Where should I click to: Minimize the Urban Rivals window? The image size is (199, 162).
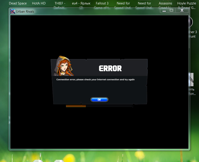[x=164, y=11]
